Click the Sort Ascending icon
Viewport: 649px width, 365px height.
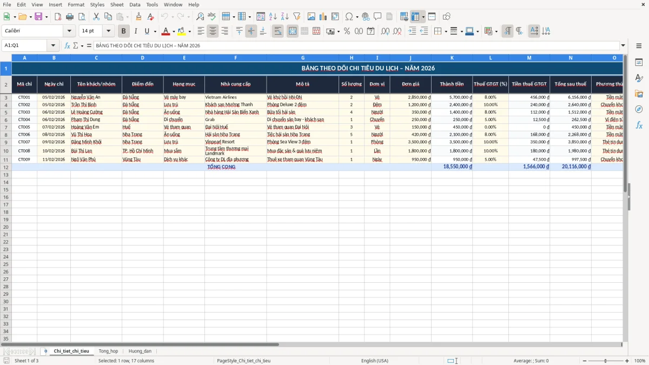pyautogui.click(x=273, y=17)
